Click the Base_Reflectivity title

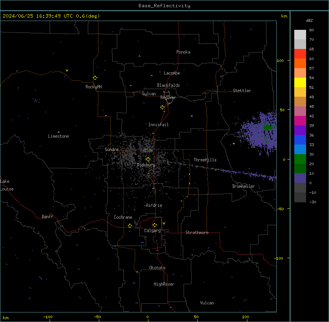pos(164,6)
